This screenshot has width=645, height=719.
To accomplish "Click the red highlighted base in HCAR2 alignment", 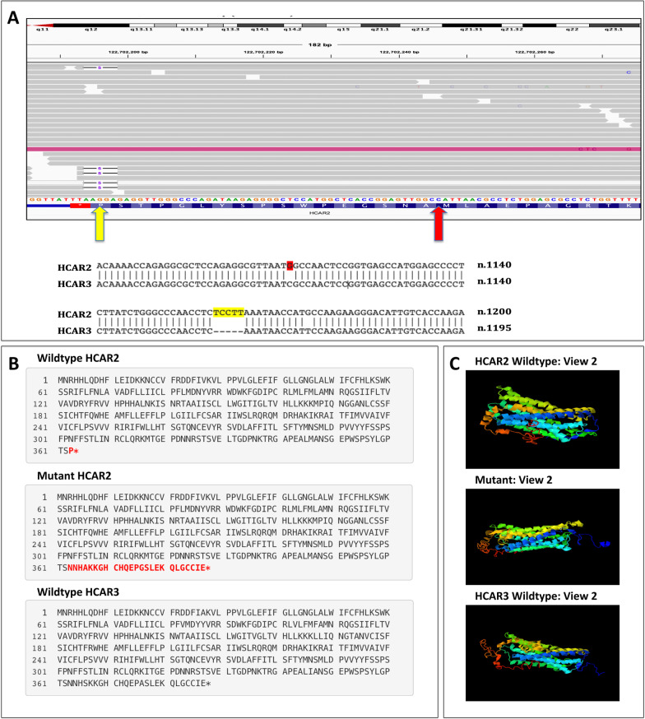I will point(290,264).
